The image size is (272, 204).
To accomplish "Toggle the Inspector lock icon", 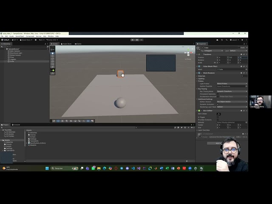I will (x=244, y=44).
